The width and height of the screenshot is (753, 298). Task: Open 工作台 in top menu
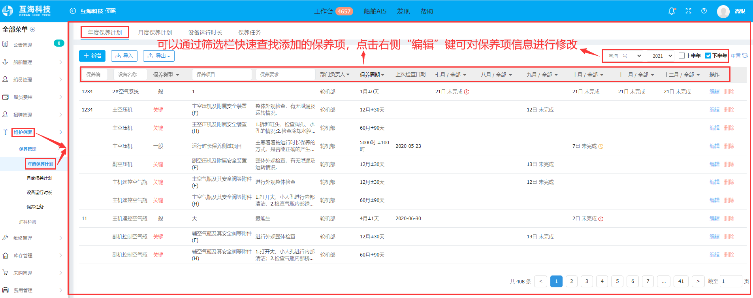[323, 11]
